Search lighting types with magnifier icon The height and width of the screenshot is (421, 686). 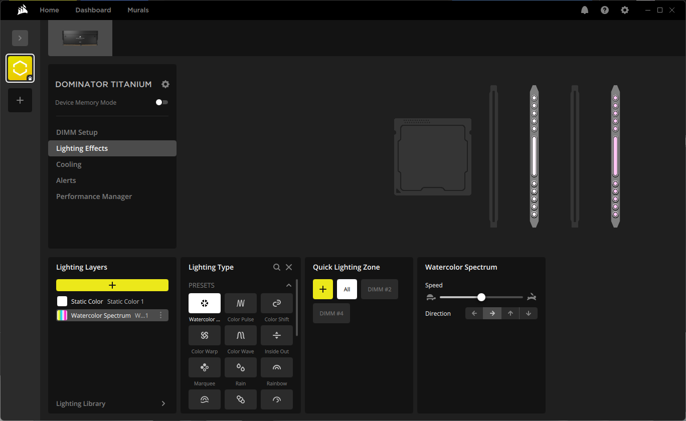277,267
